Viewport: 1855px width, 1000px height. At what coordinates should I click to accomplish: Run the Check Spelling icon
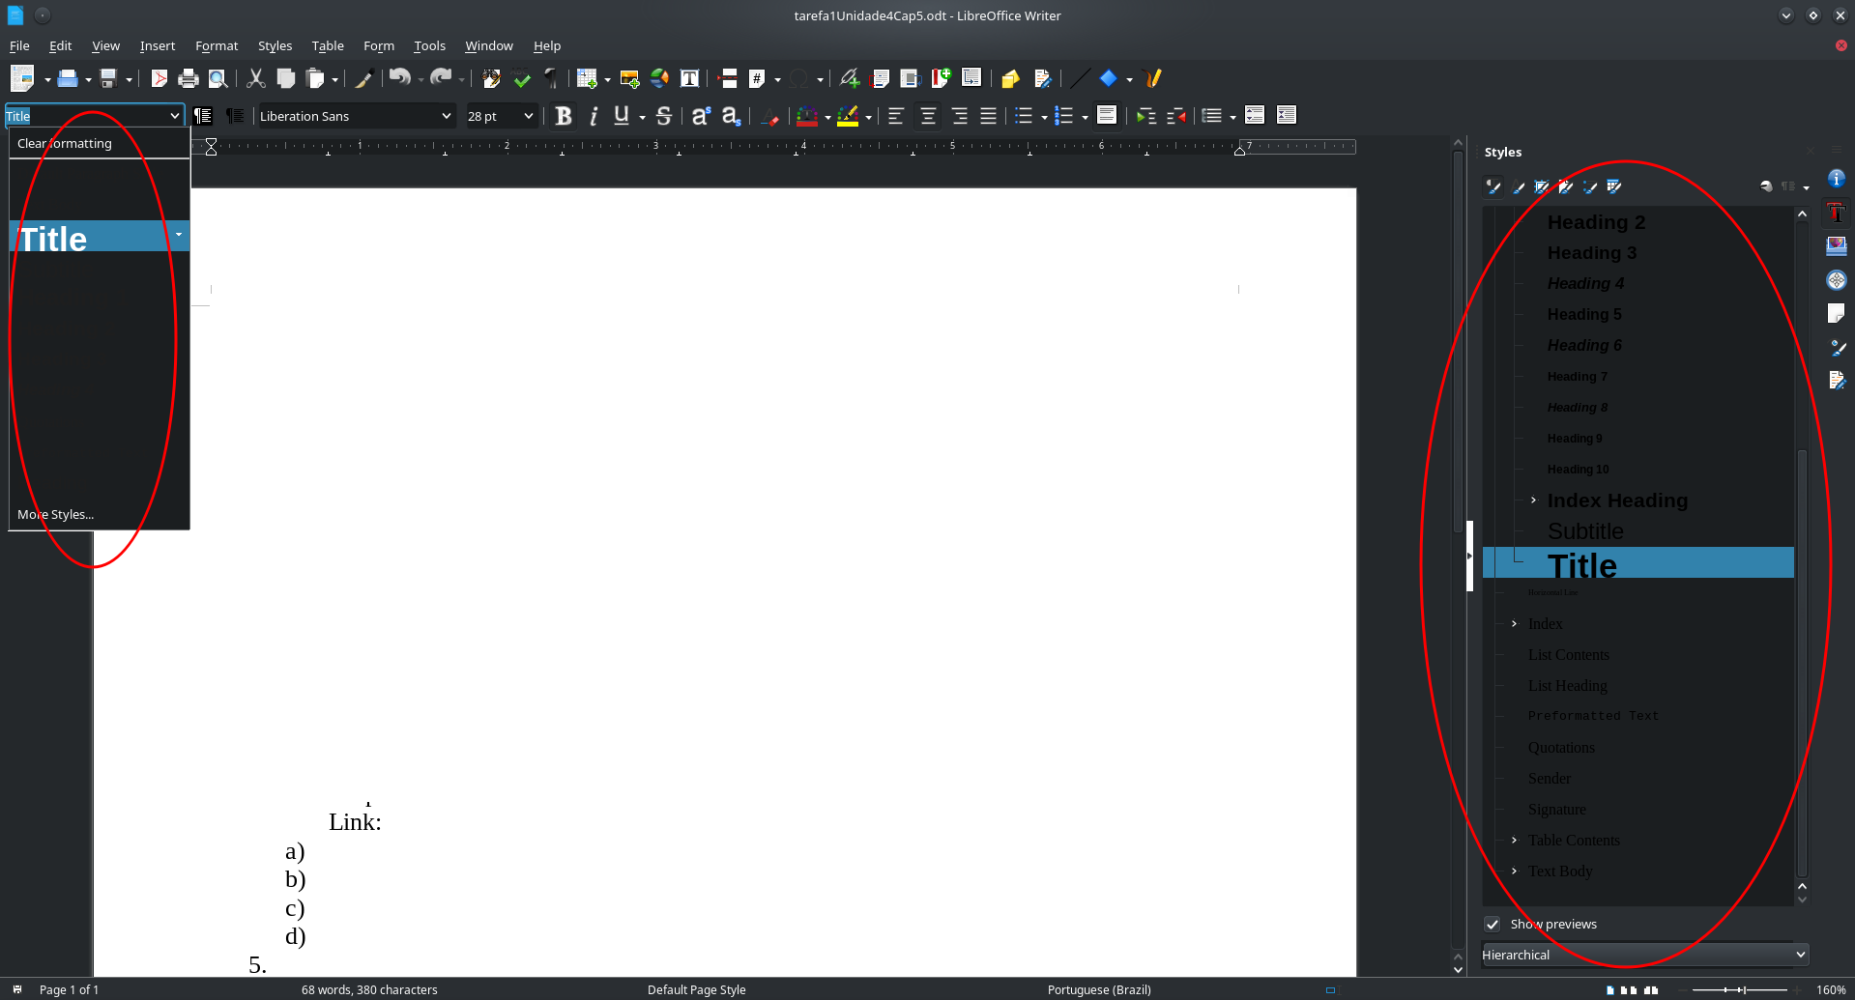tap(522, 78)
